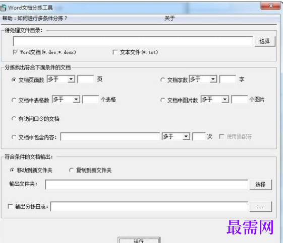Image resolution: width=283 pixels, height=243 pixels.
Task: Open 多于 dropdown for 文档字数
Action: click(203, 79)
